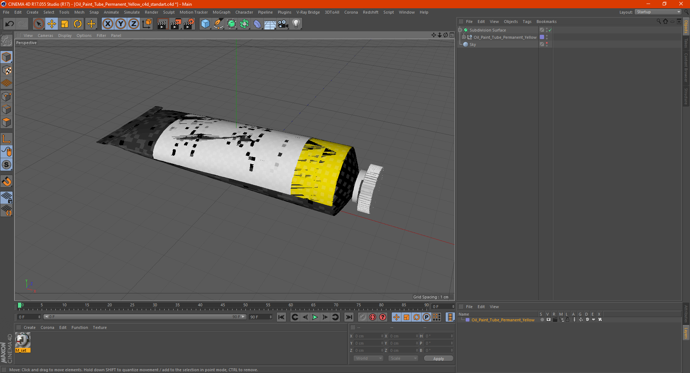The height and width of the screenshot is (373, 690).
Task: Toggle X axis lock
Action: tap(107, 24)
